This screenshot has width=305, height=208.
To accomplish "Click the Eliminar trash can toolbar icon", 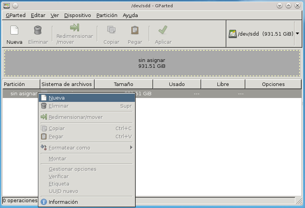I will click(x=38, y=30).
